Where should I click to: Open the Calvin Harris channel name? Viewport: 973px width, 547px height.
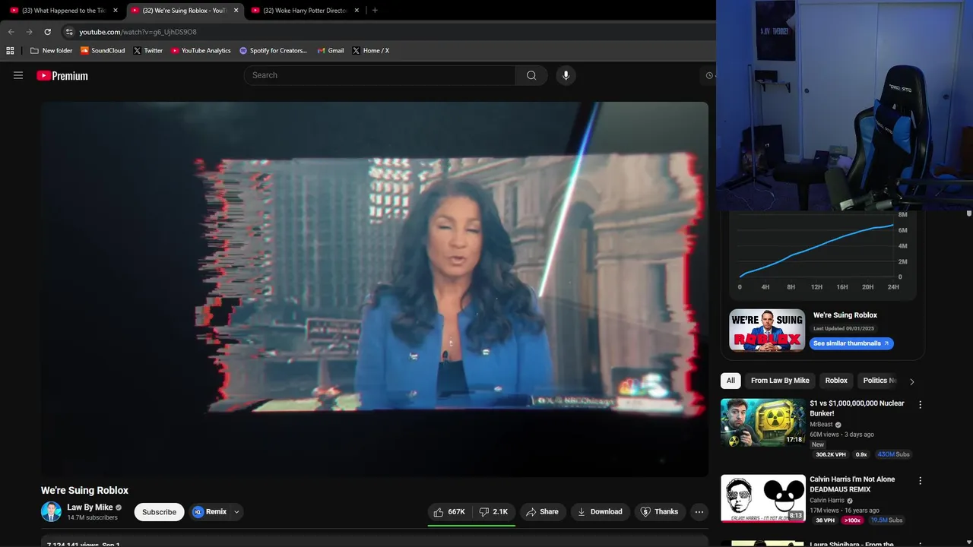[x=826, y=501]
